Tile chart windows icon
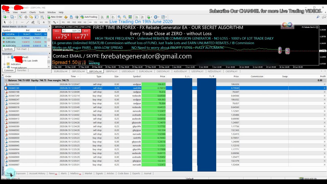 (x=130, y=17)
